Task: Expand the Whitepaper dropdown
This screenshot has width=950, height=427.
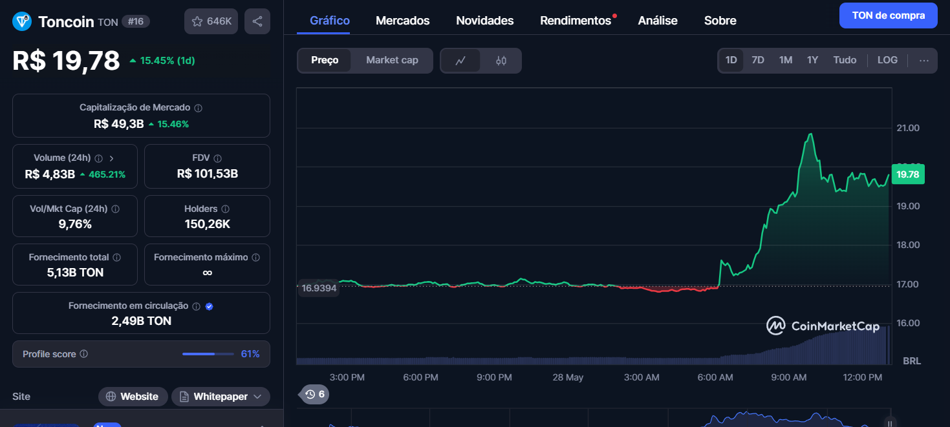Action: (221, 397)
